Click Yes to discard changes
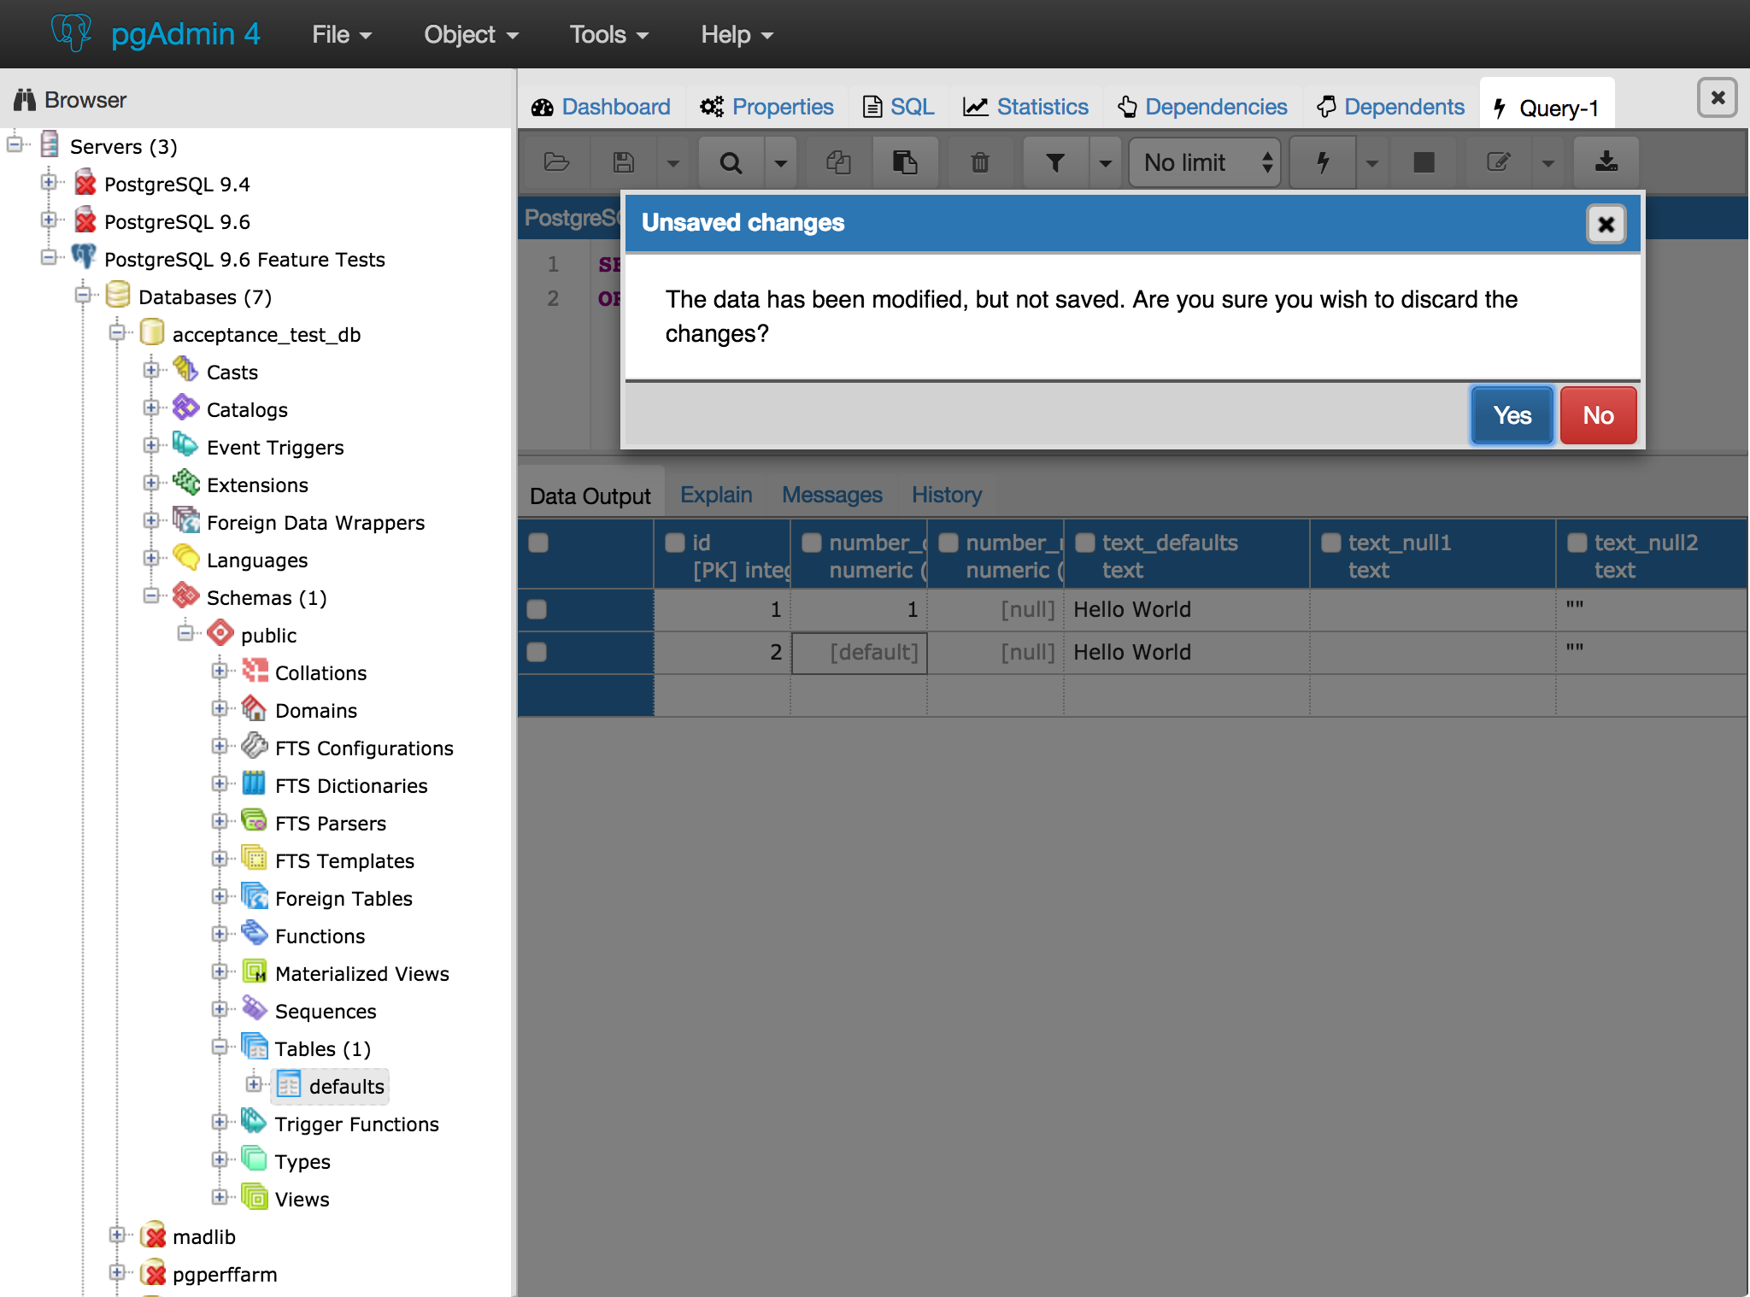 (x=1511, y=415)
